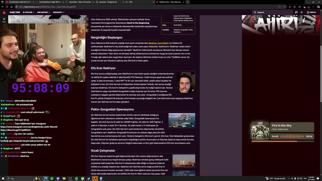Open the rocket launch image thumbnail

click(184, 161)
